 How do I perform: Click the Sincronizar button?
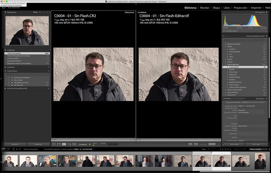tap(234, 144)
